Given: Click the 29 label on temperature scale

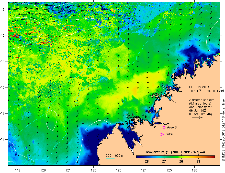Looking at the screenshot, I should pyautogui.click(x=198, y=162).
